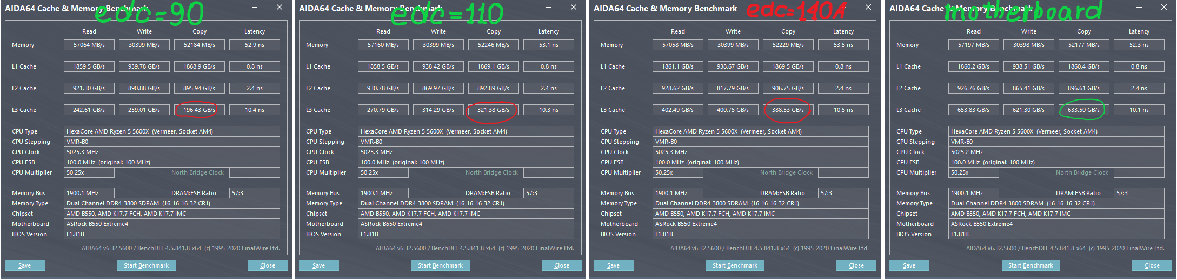
Task: Click Start Benchmark in the edc=110 window
Action: (x=440, y=265)
